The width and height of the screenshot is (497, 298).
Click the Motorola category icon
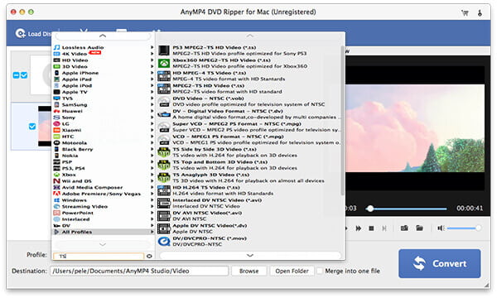click(56, 143)
